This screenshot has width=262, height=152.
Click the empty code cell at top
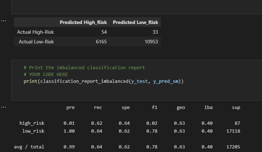137,7
